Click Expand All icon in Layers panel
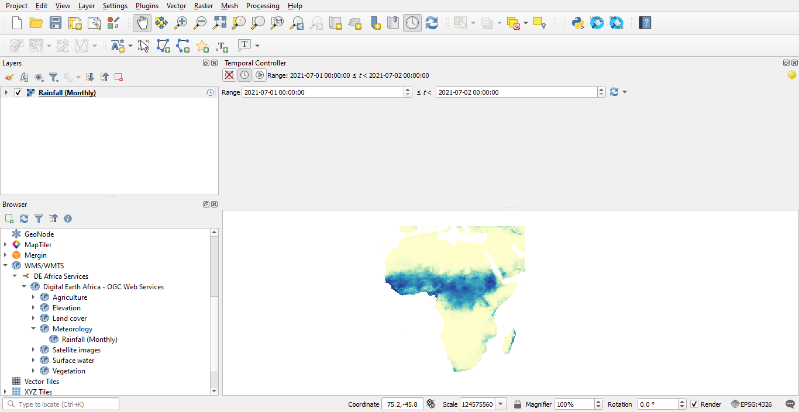The width and height of the screenshot is (799, 412). click(x=89, y=77)
